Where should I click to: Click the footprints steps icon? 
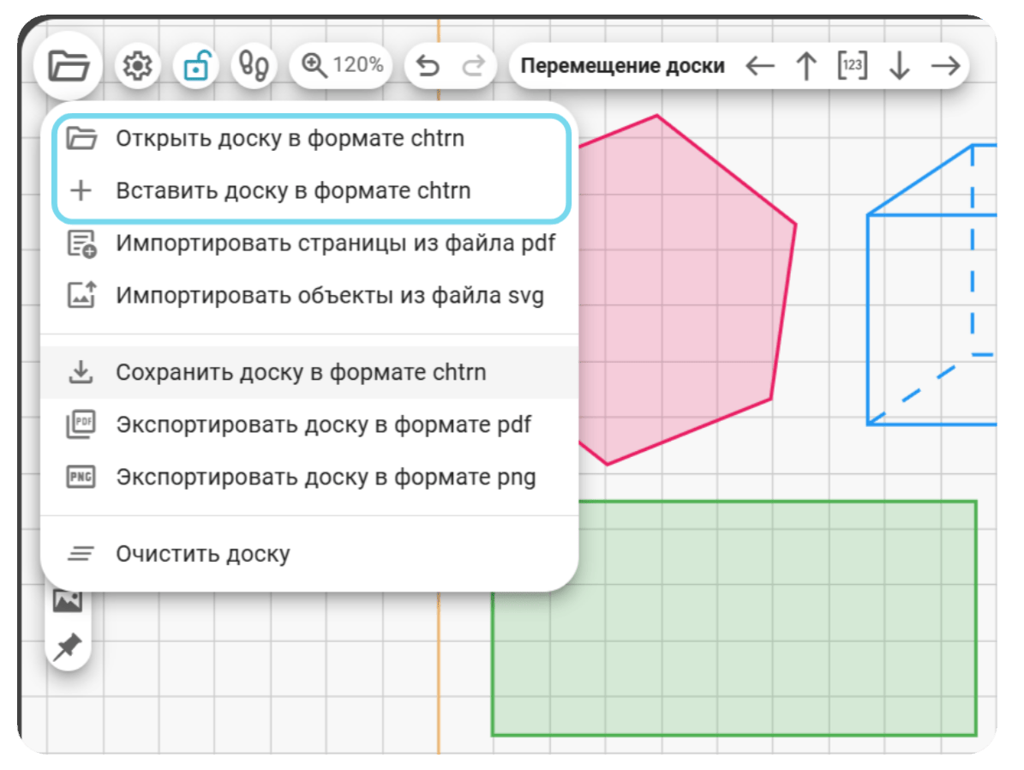pyautogui.click(x=254, y=65)
